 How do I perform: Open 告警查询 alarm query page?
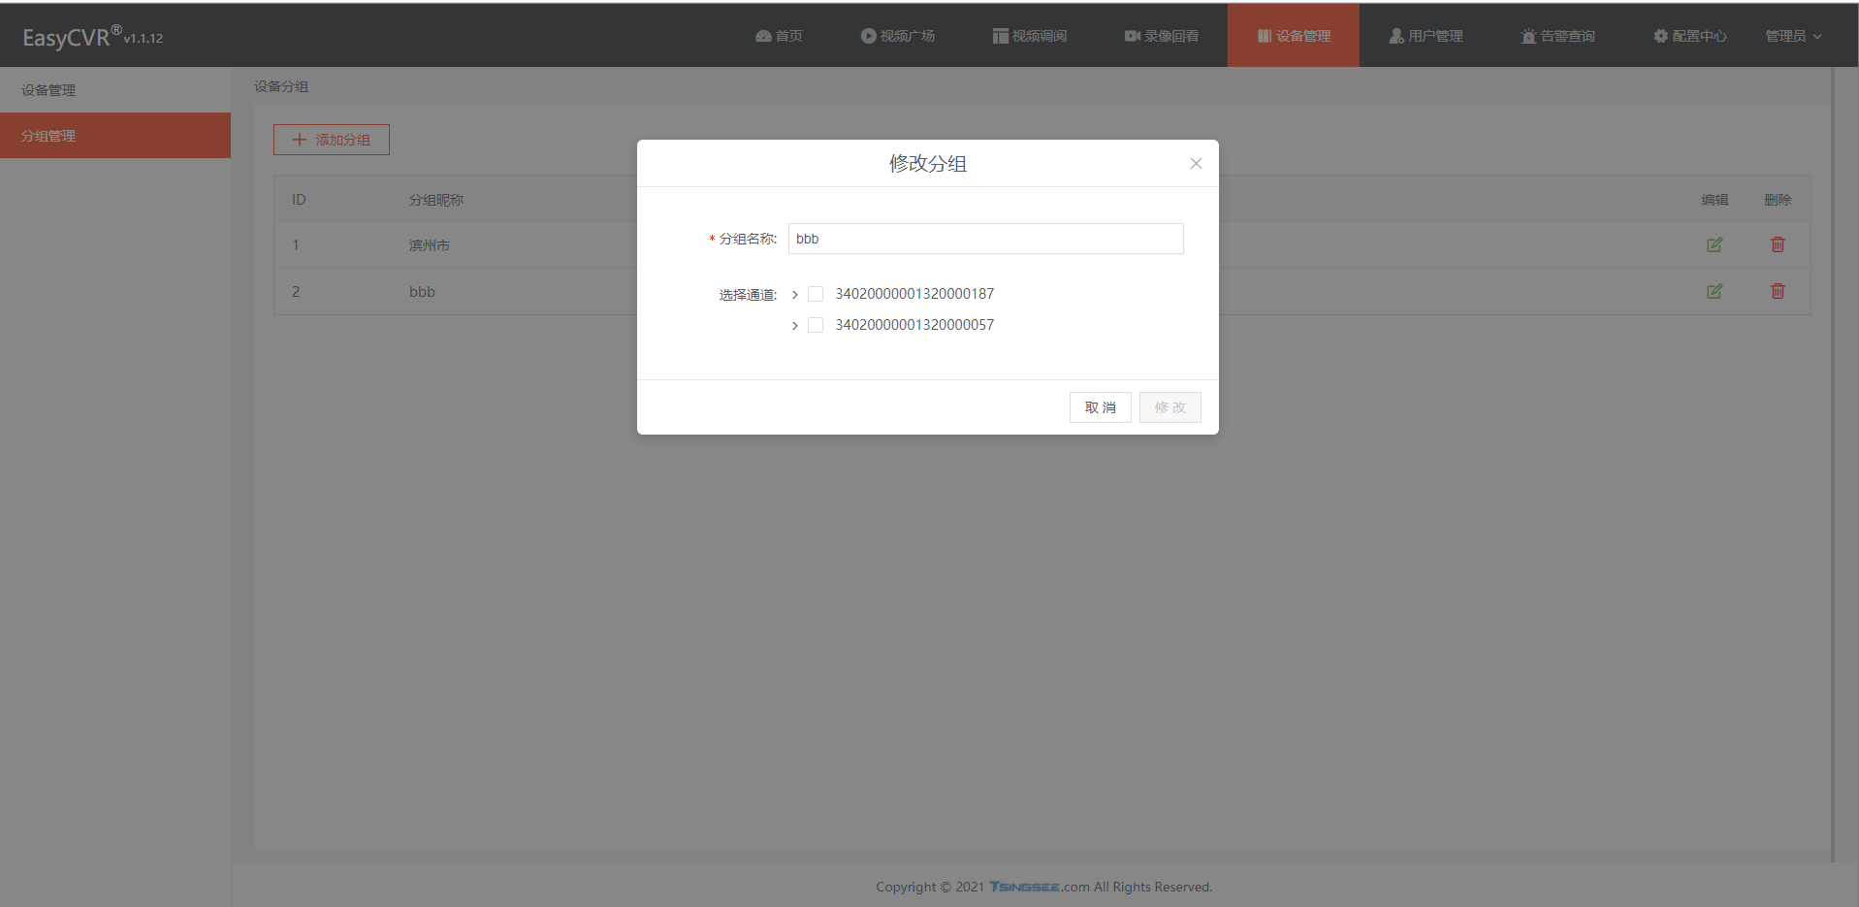coord(1557,36)
